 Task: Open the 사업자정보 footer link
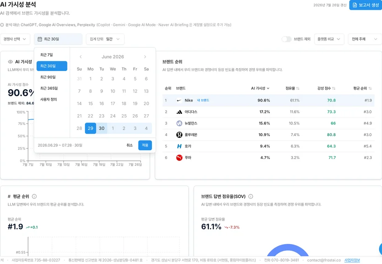(352, 260)
